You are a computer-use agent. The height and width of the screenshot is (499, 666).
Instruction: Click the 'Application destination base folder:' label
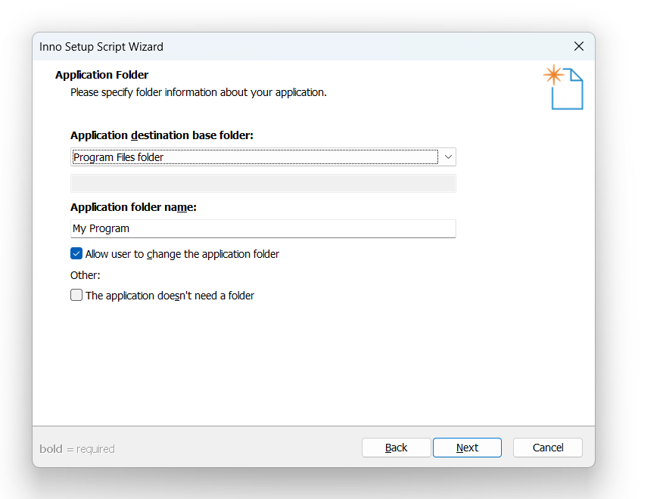[x=162, y=135]
